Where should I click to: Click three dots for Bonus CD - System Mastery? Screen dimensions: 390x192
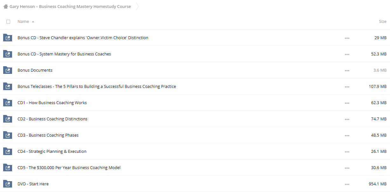tap(347, 54)
